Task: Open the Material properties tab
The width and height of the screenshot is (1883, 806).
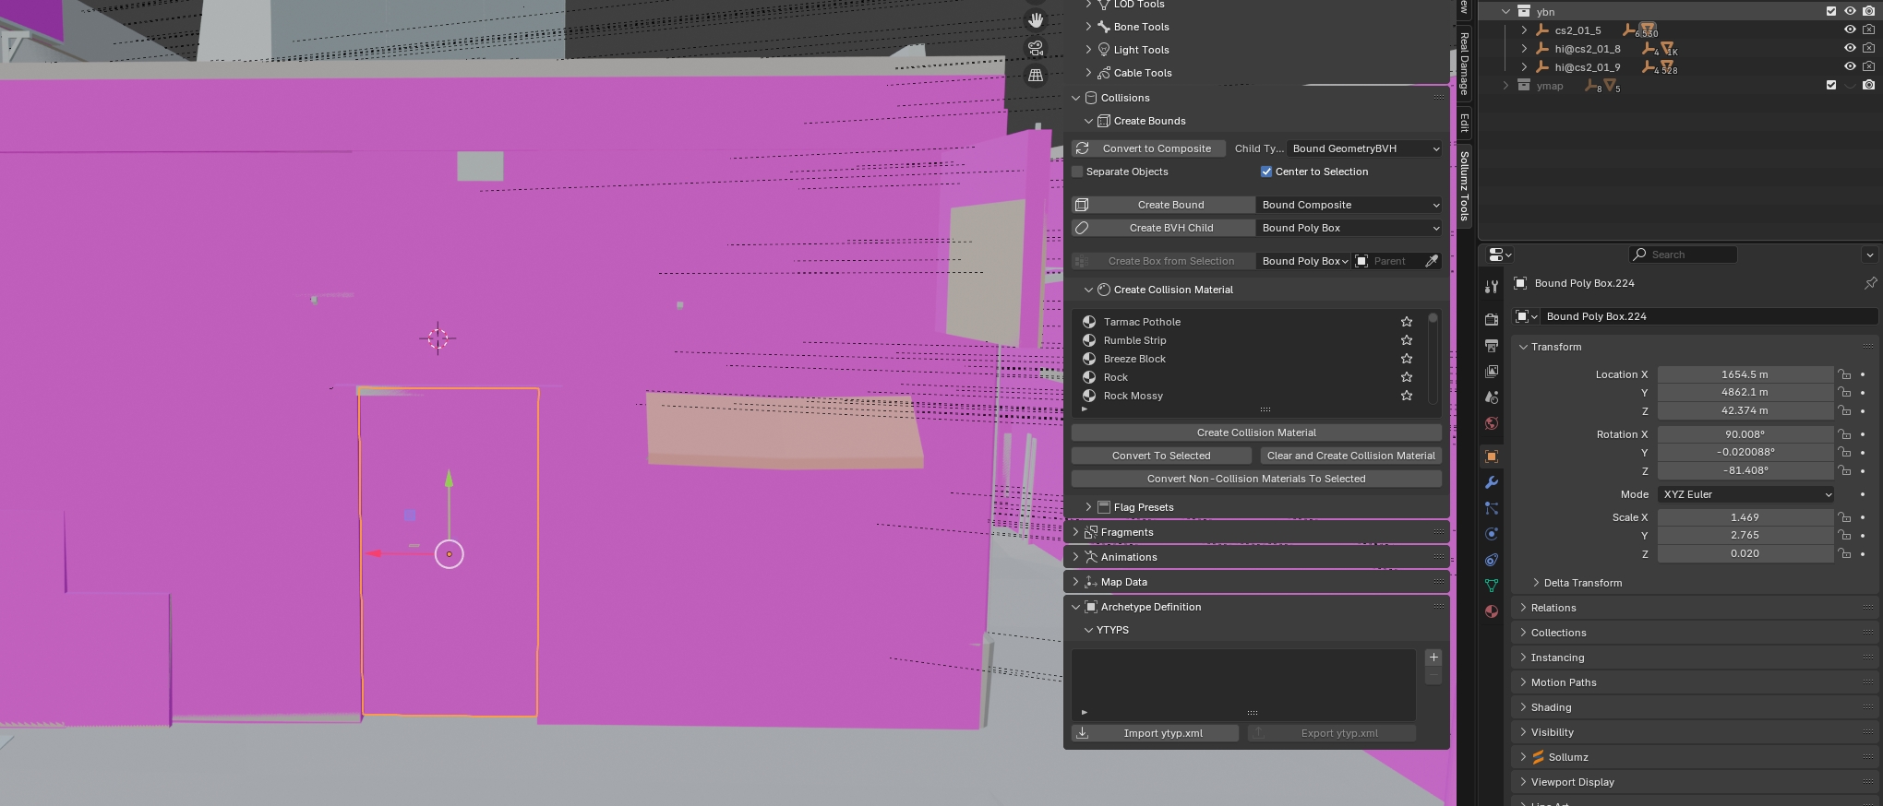Action: [1491, 611]
